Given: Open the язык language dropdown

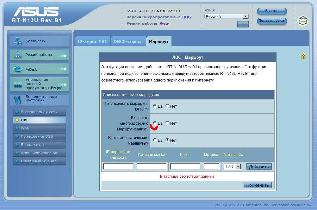Looking at the screenshot, I should pos(246,16).
